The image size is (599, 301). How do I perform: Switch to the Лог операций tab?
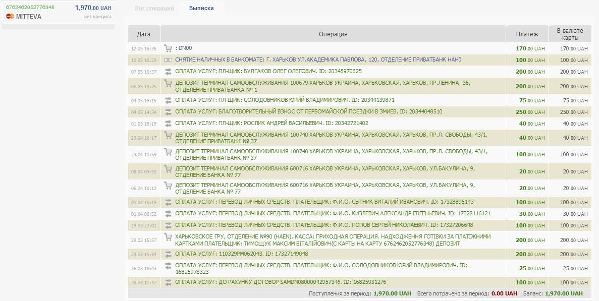[x=154, y=9]
